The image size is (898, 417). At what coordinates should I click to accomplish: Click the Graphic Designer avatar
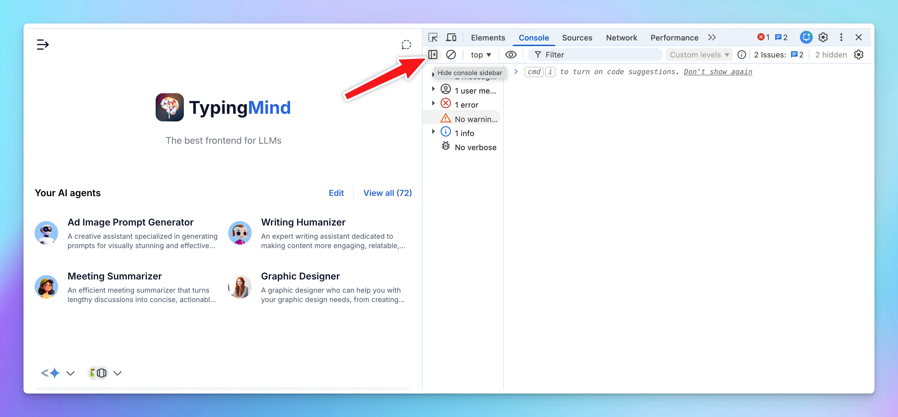(240, 287)
